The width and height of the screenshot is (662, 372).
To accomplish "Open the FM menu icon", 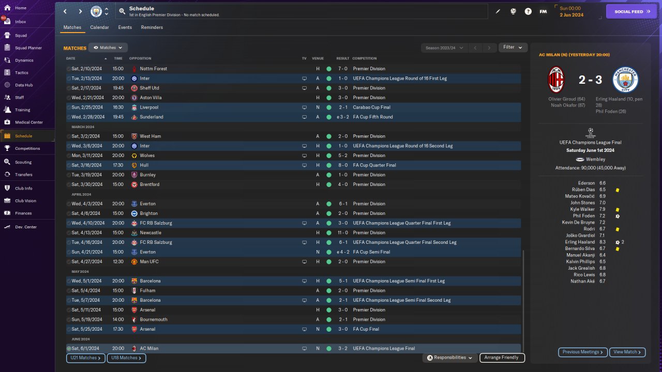I will (x=543, y=11).
